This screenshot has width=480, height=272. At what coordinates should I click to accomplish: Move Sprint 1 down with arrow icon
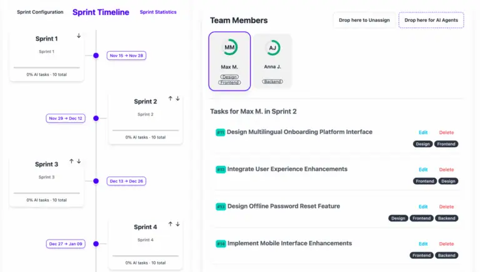tap(79, 36)
